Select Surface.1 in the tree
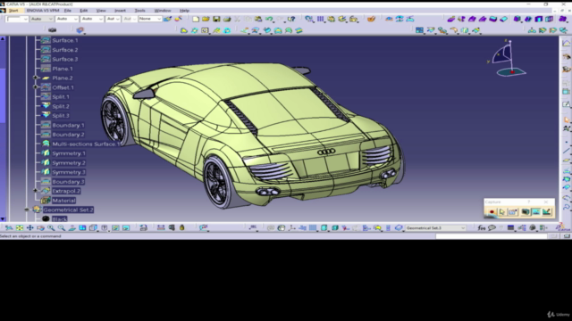The width and height of the screenshot is (572, 321). pyautogui.click(x=65, y=40)
